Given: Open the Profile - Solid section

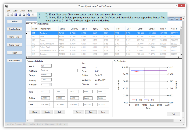Looking at the screenshot, I should click(x=15, y=37).
